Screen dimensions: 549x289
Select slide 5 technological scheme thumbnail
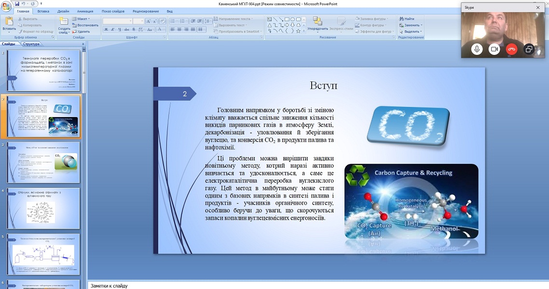(x=44, y=254)
